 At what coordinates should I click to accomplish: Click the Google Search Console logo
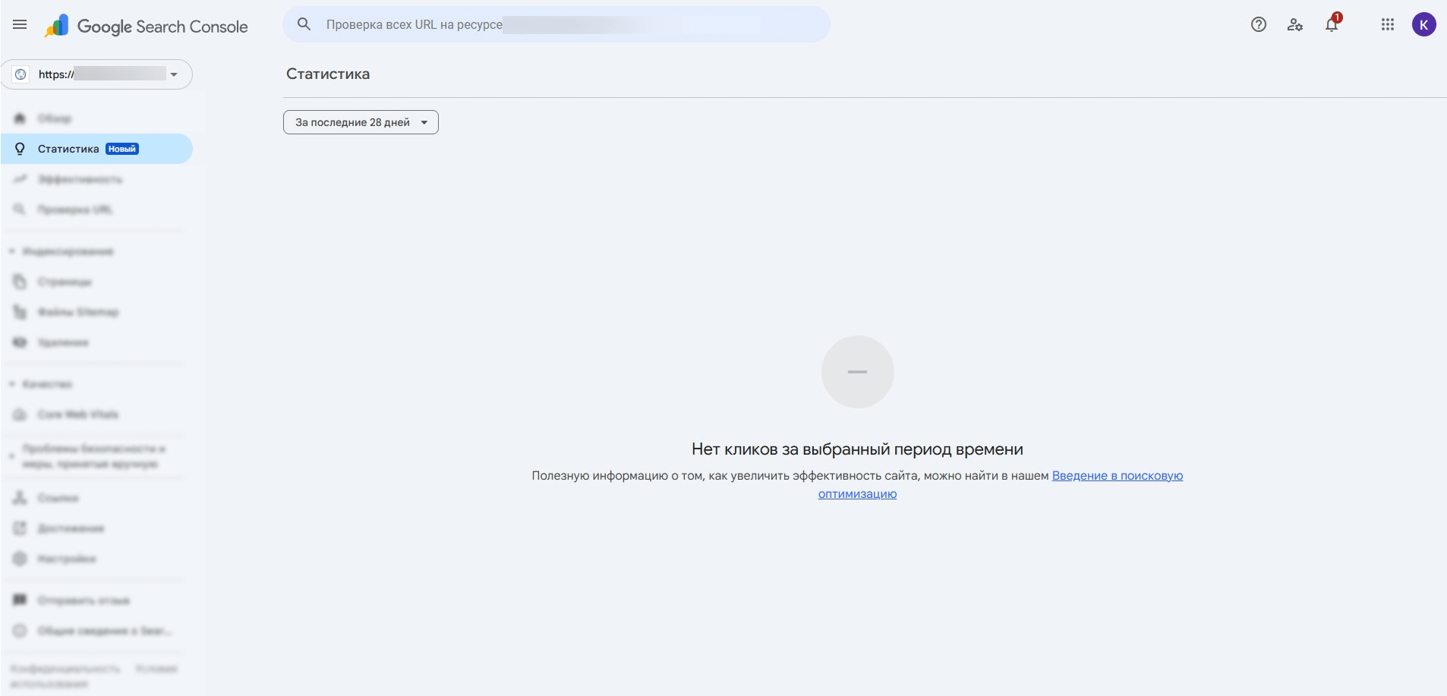pyautogui.click(x=147, y=26)
